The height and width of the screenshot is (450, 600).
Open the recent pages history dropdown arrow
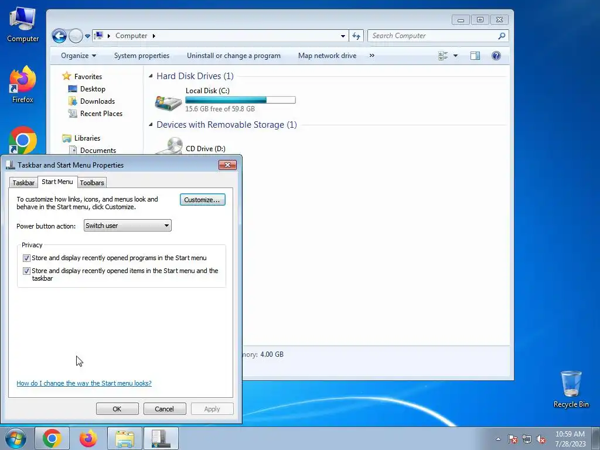point(88,36)
